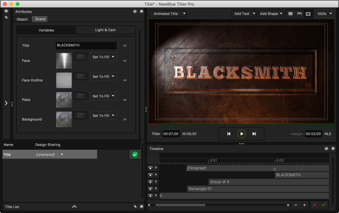
Task: Switch to the Object tab
Action: pos(22,19)
